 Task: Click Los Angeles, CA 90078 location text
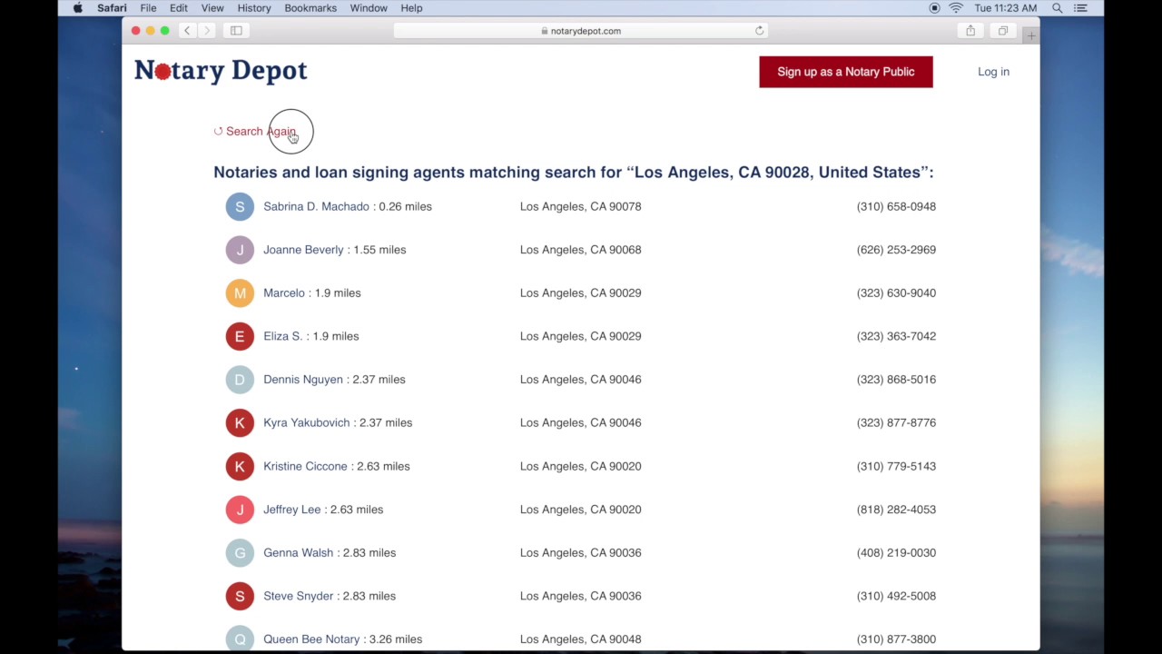click(x=581, y=206)
